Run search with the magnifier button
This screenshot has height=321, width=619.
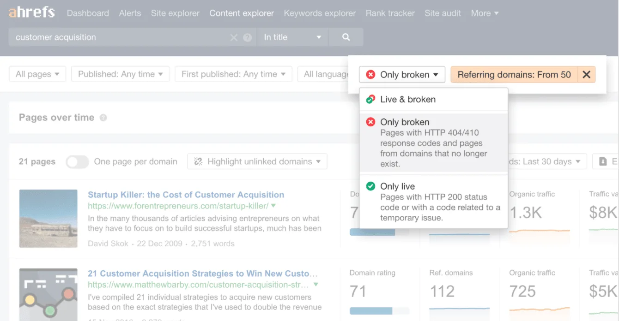pos(346,37)
